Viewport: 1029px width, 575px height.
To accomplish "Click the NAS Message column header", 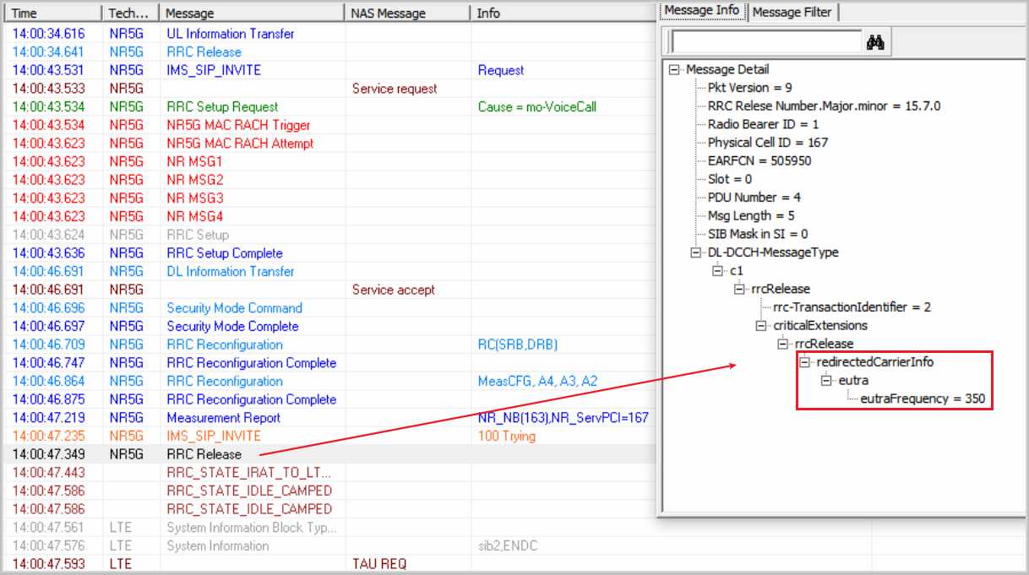I will (406, 14).
